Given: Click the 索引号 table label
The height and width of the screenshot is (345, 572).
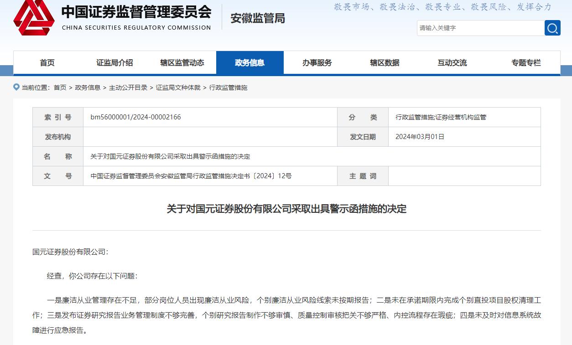Looking at the screenshot, I should (x=58, y=117).
